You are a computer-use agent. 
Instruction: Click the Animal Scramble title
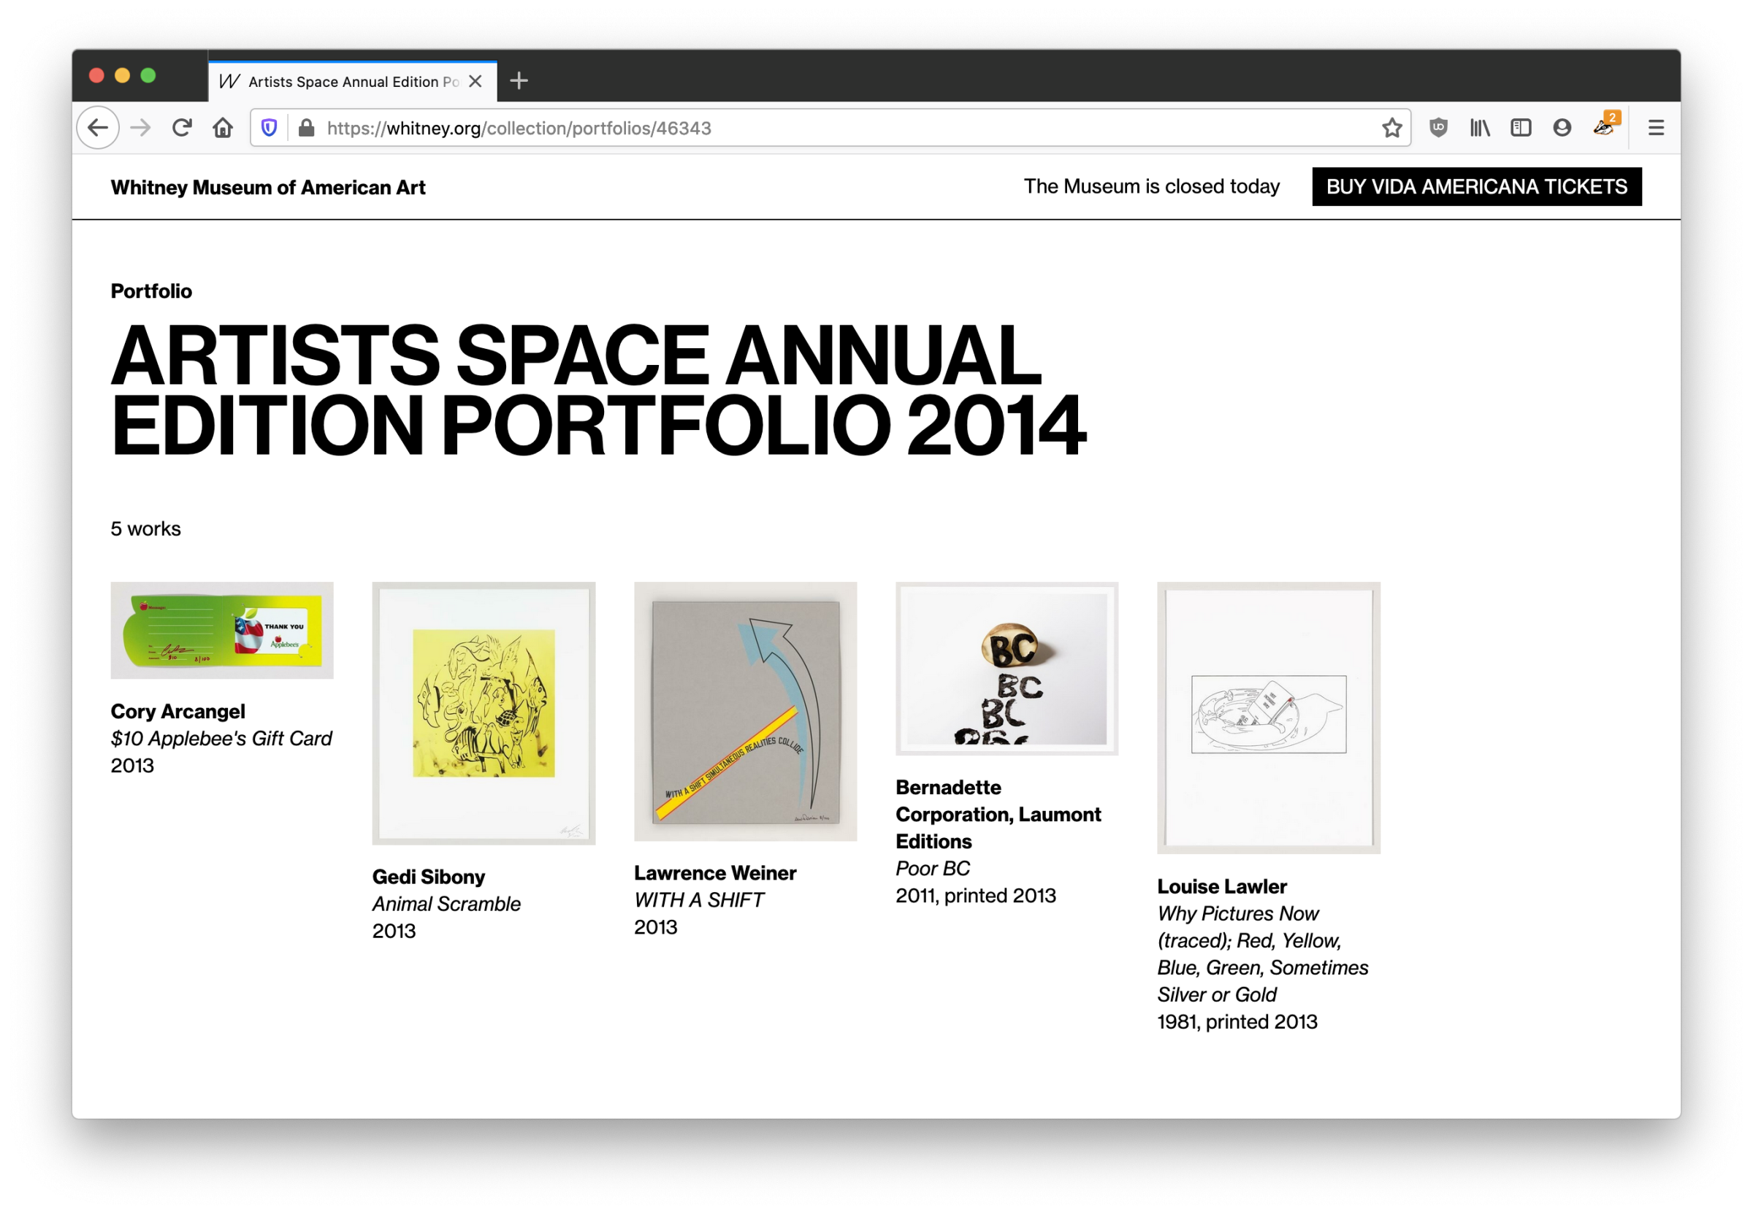[x=446, y=904]
